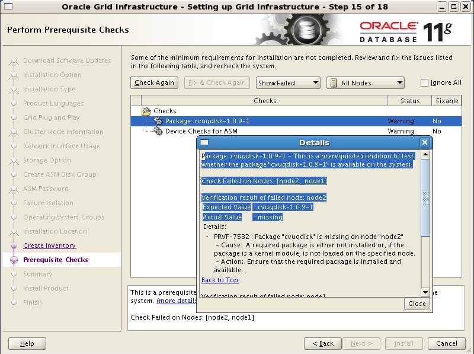Click the Help button

[x=27, y=343]
